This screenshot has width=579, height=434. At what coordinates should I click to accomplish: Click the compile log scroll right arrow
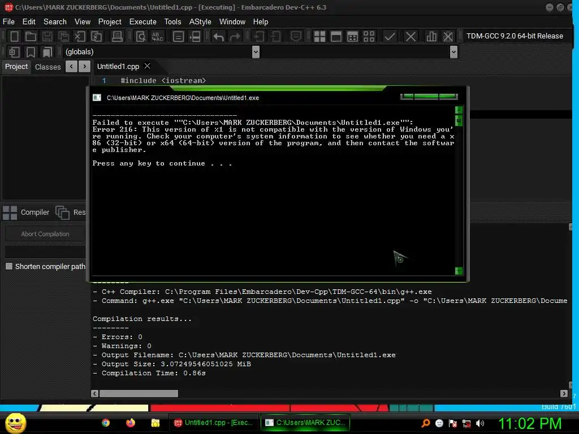coord(564,393)
